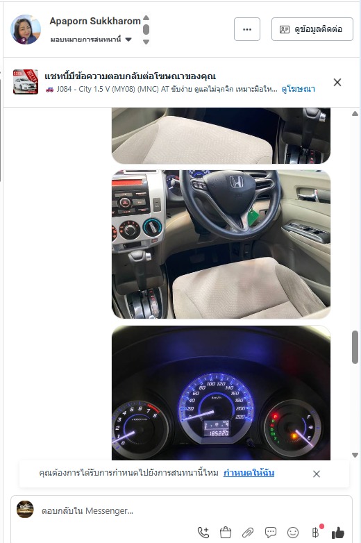Click กำหนดให้ฉัน assign to me link

point(249,473)
